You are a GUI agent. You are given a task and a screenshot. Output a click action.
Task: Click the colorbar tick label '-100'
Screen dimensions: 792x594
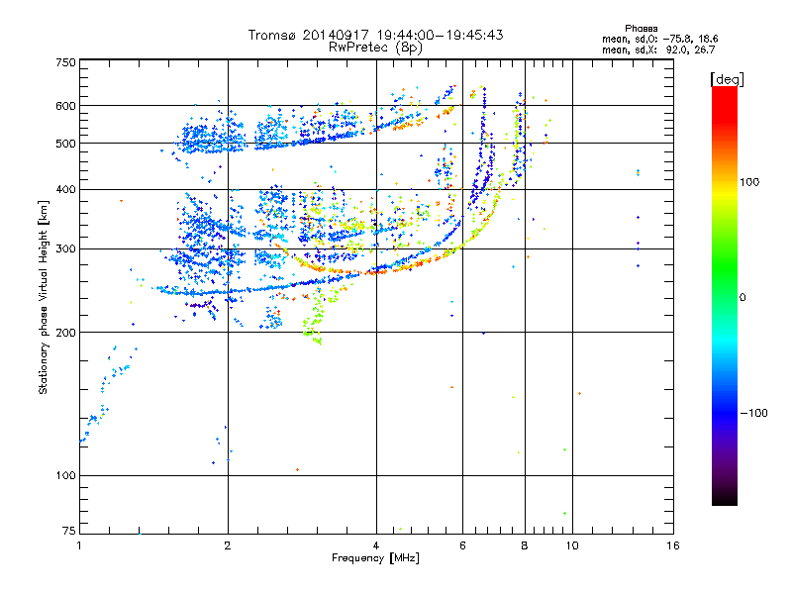(753, 413)
